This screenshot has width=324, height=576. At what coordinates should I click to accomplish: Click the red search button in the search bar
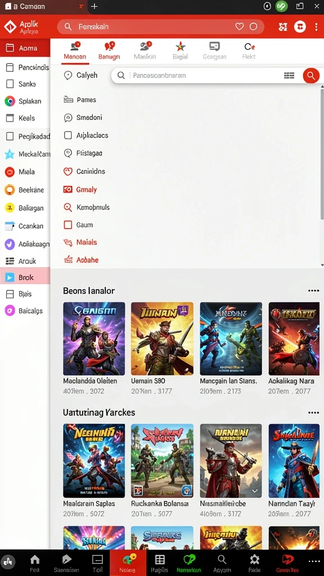click(310, 76)
